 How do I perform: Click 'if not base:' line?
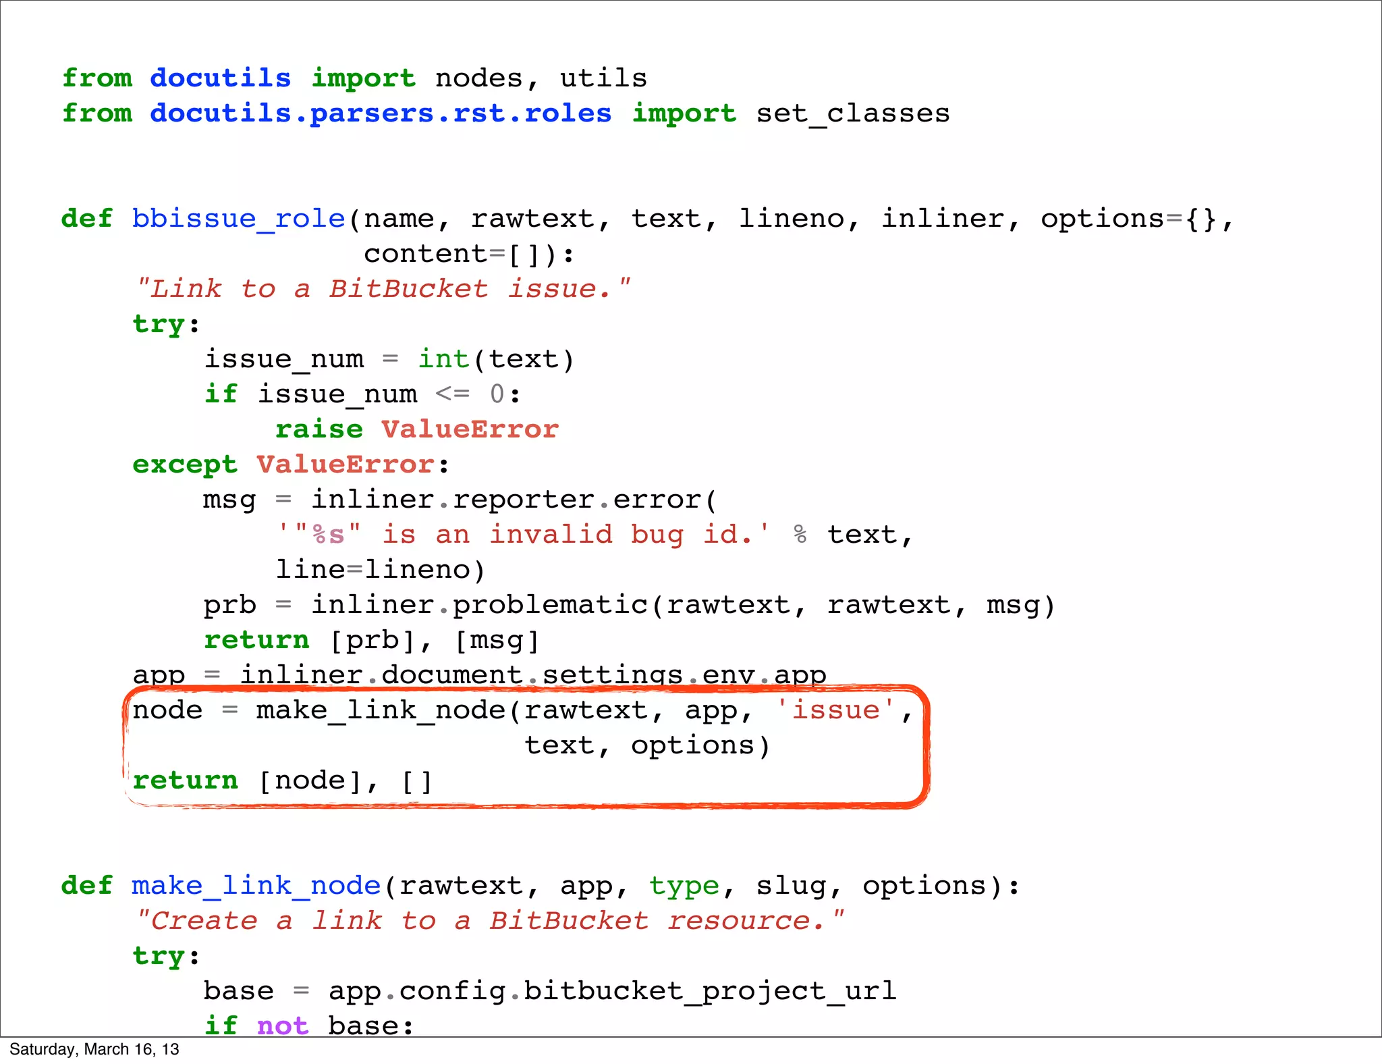(x=309, y=1025)
